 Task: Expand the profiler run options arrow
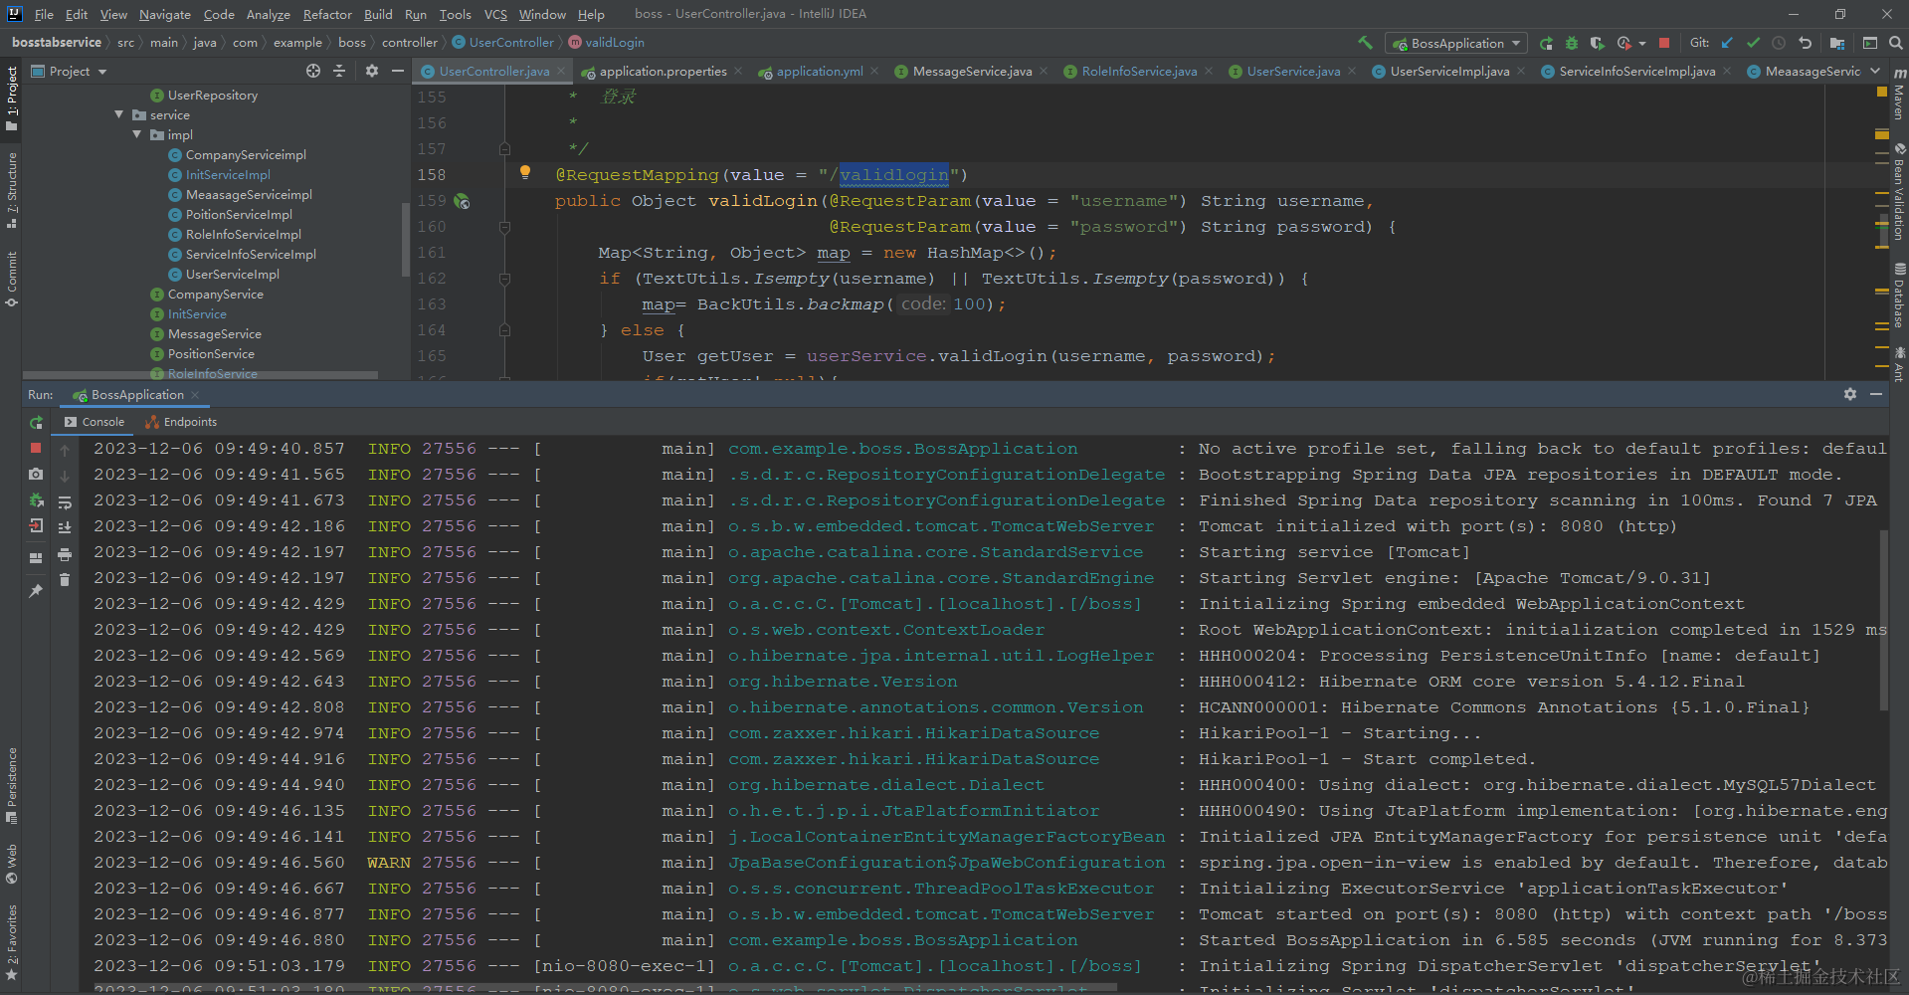pos(1641,43)
